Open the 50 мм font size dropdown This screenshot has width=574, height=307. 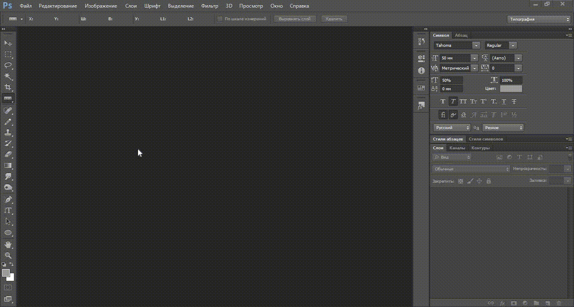click(x=474, y=58)
